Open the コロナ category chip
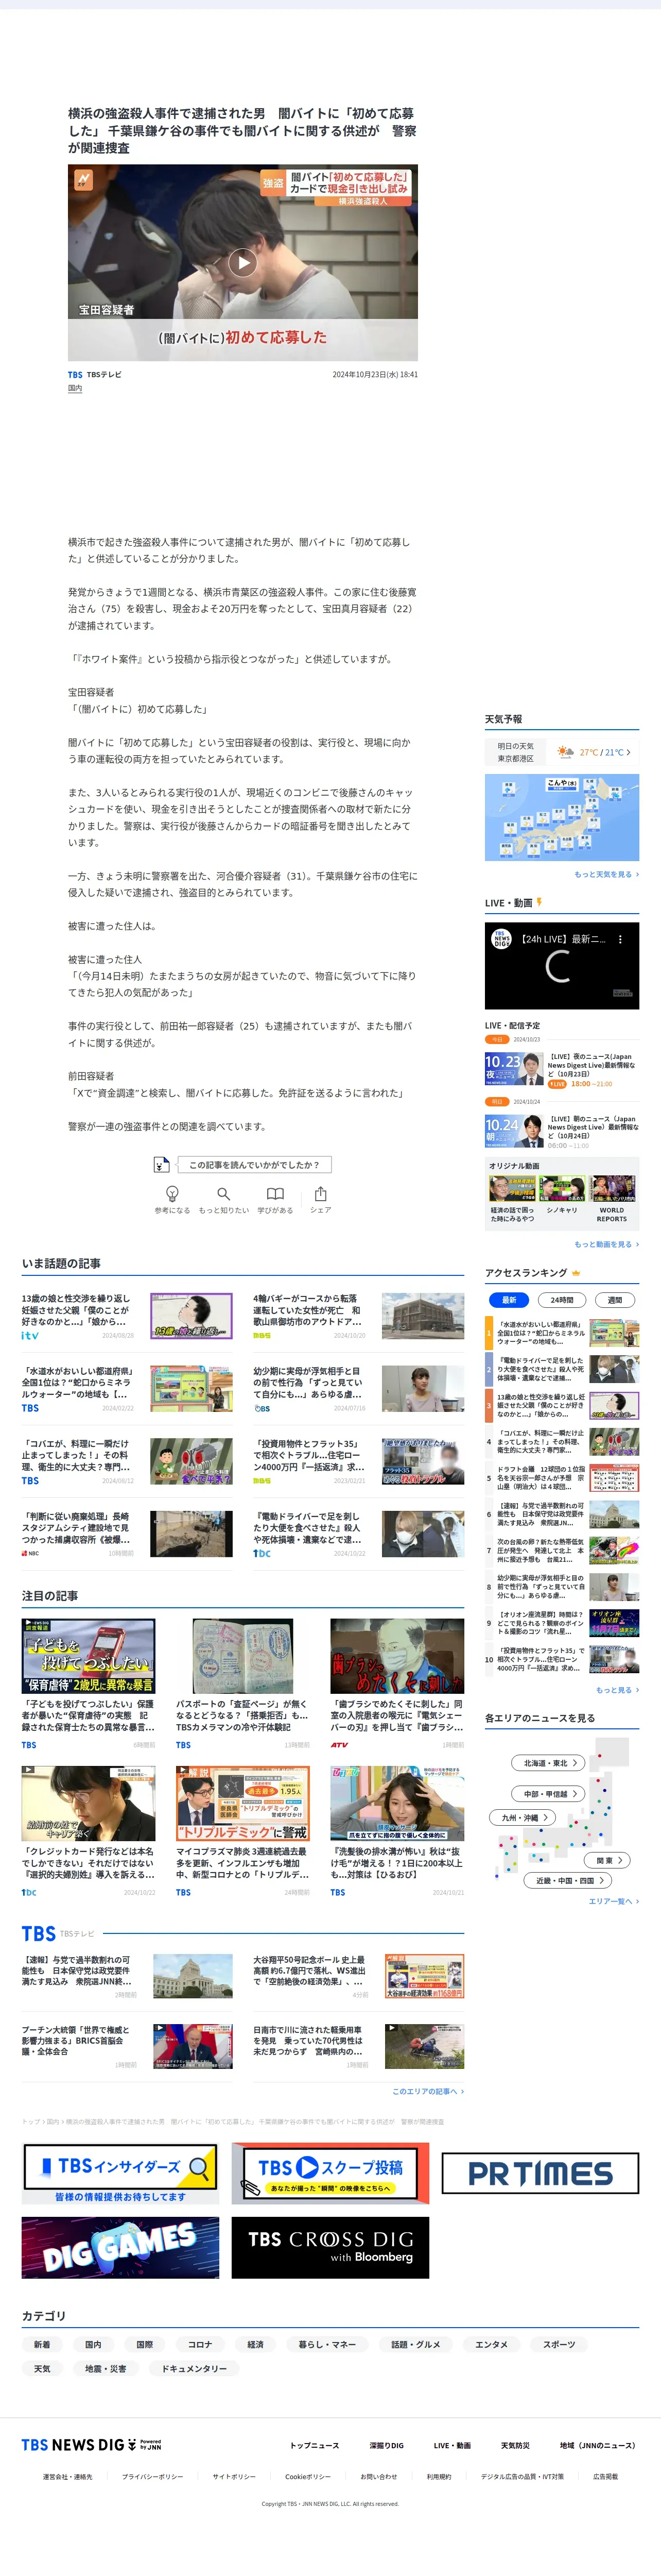Image resolution: width=661 pixels, height=2576 pixels. point(200,2344)
